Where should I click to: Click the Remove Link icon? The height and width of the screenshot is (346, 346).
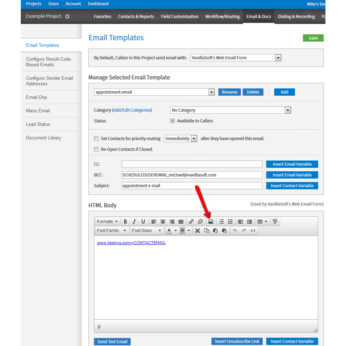click(200, 221)
